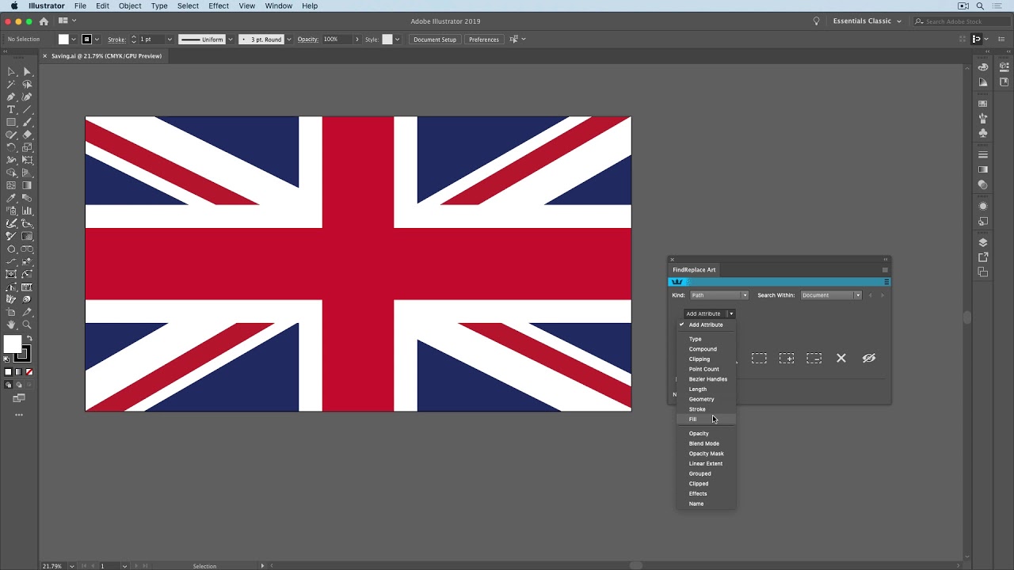Select the Direct Selection tool
This screenshot has width=1014, height=570.
(x=27, y=71)
